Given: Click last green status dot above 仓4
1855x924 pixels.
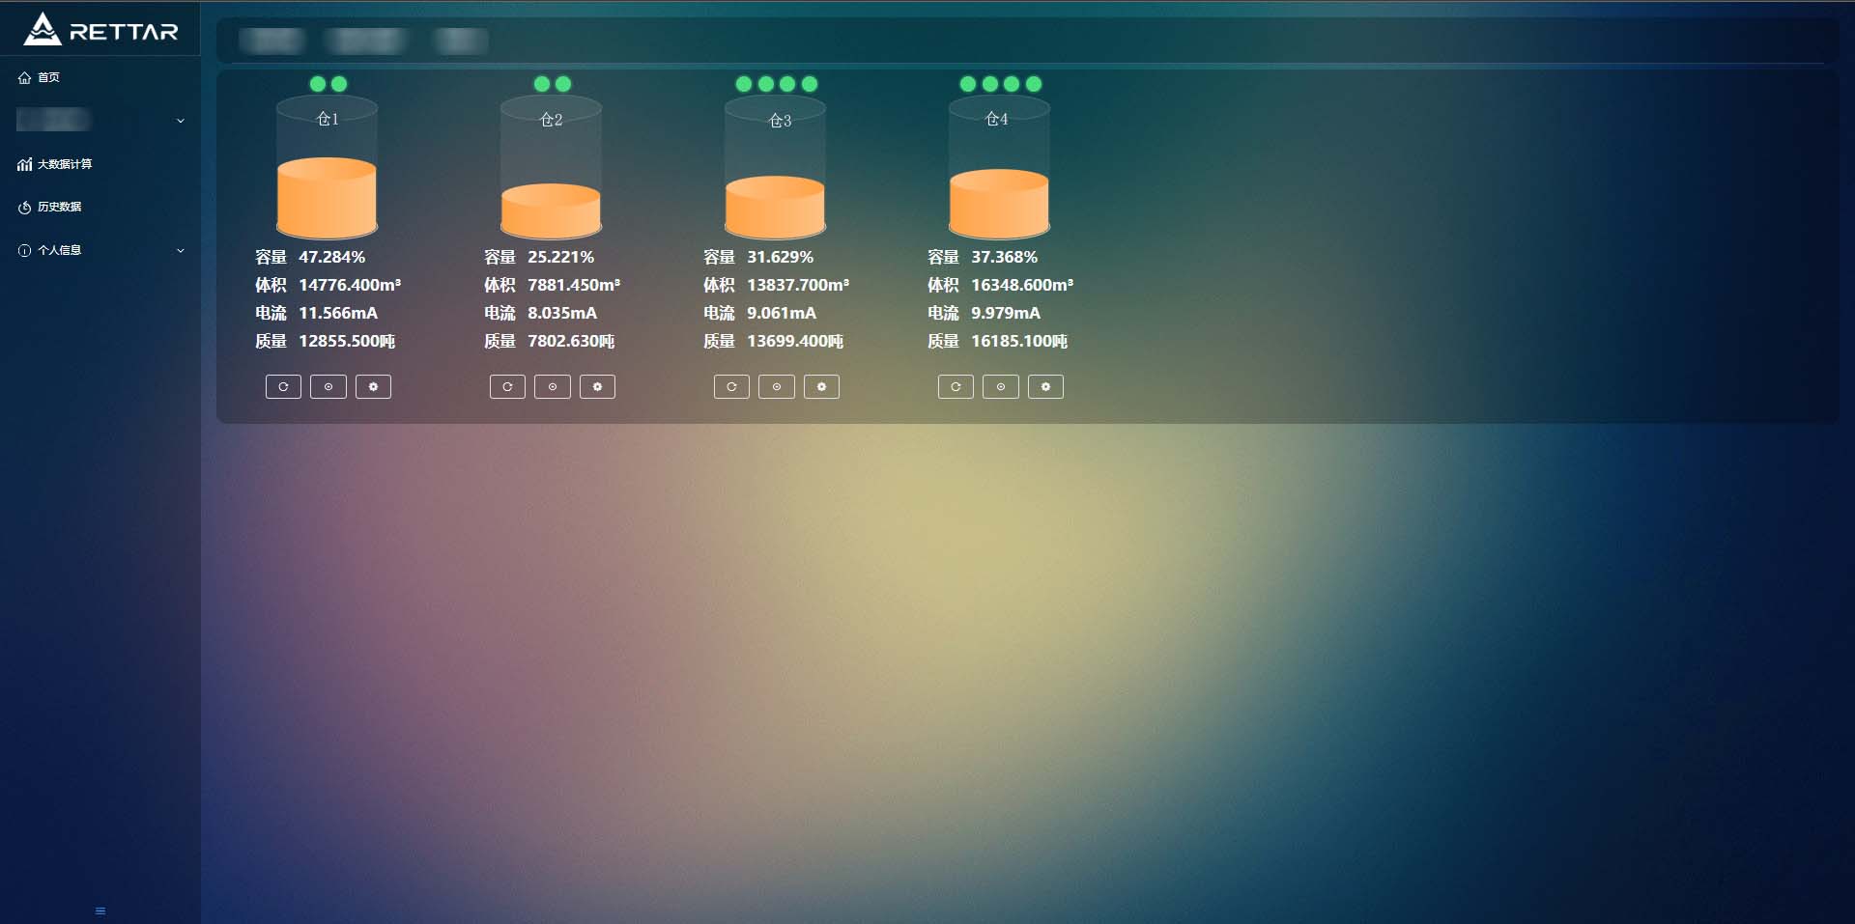Looking at the screenshot, I should click(1034, 84).
